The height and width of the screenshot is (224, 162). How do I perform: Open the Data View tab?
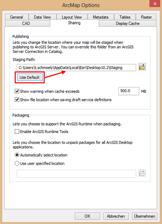[x=42, y=17]
